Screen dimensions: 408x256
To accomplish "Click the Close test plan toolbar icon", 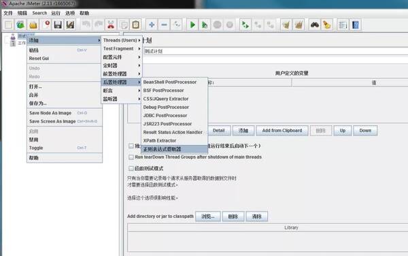I will coord(46,25).
